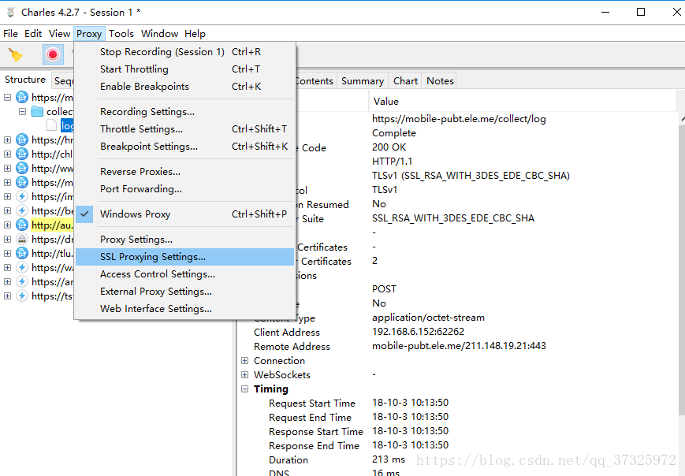Click the Duration 213 ms value
This screenshot has height=476, width=685.
(x=389, y=459)
